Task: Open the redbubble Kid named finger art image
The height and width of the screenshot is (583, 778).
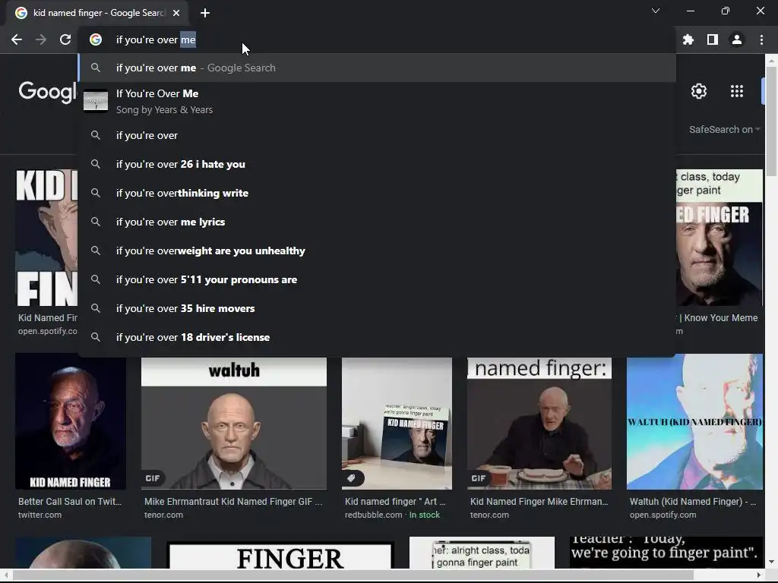Action: pyautogui.click(x=397, y=423)
